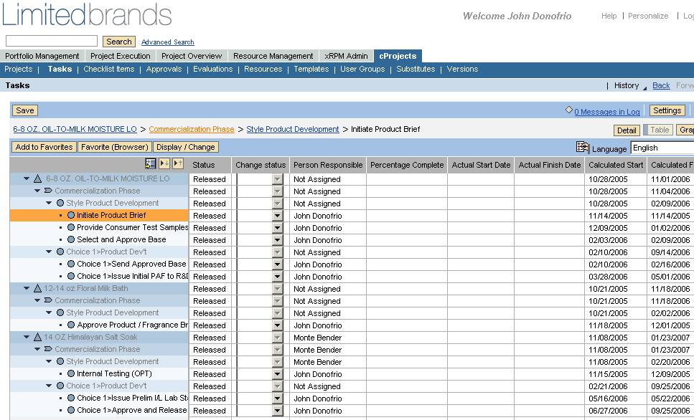Open the History dropdown triangle
694x420 pixels.
(x=644, y=88)
